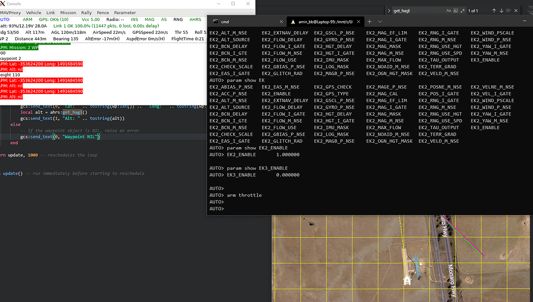Click the previous match up-arrow in search bar
The width and height of the screenshot is (533, 302).
pos(494,10)
